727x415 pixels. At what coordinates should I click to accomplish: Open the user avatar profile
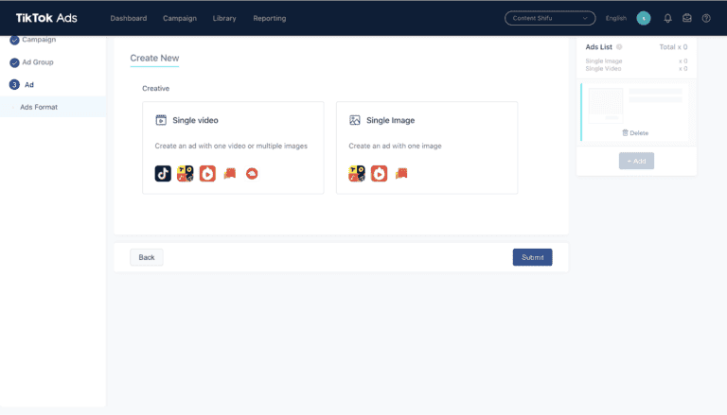[x=644, y=18]
